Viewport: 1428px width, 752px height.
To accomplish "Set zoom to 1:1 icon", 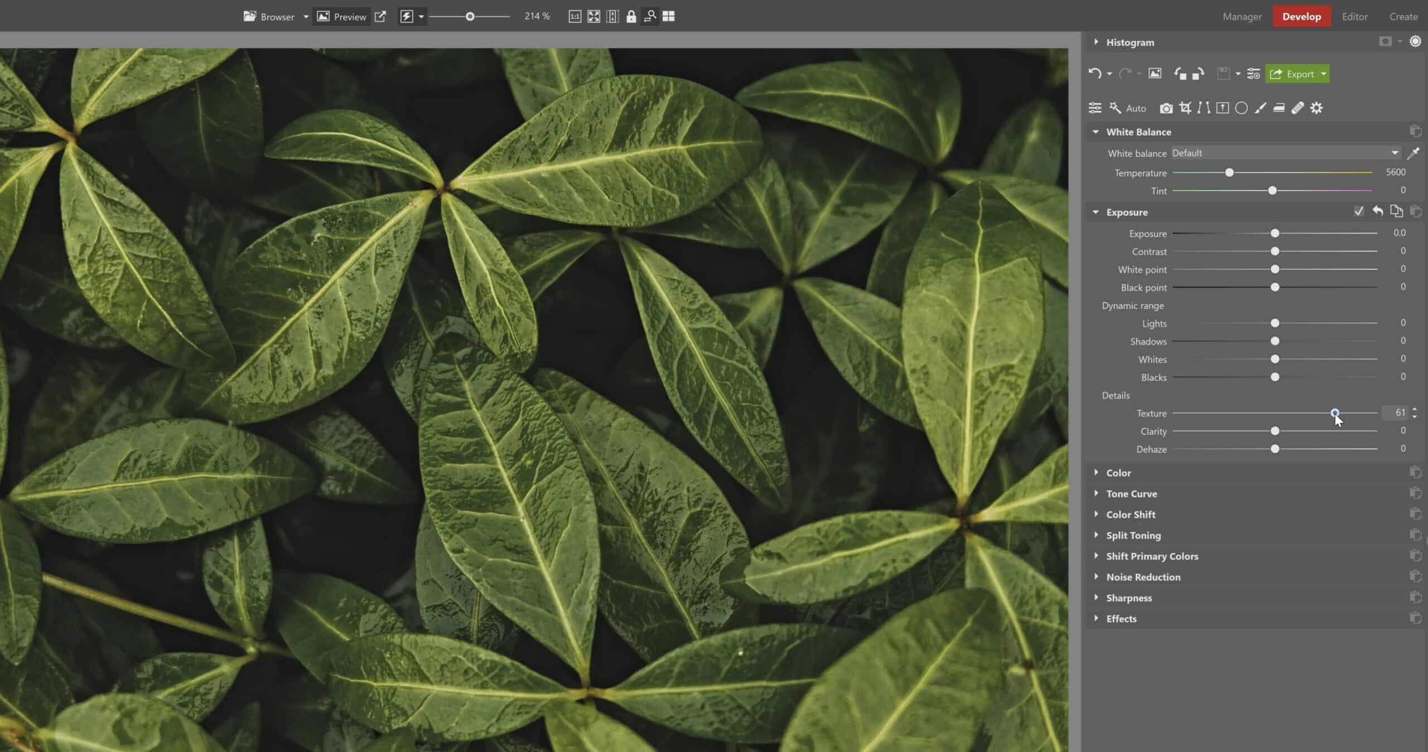I will (x=575, y=17).
